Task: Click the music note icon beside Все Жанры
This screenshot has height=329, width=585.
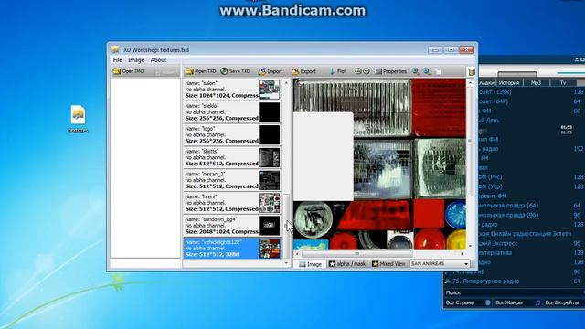Action: pyautogui.click(x=537, y=302)
